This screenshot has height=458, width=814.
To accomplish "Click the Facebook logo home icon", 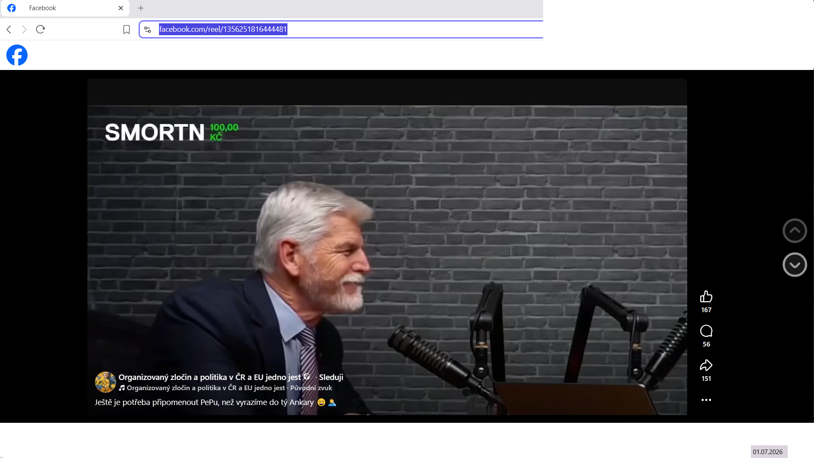I will click(17, 55).
